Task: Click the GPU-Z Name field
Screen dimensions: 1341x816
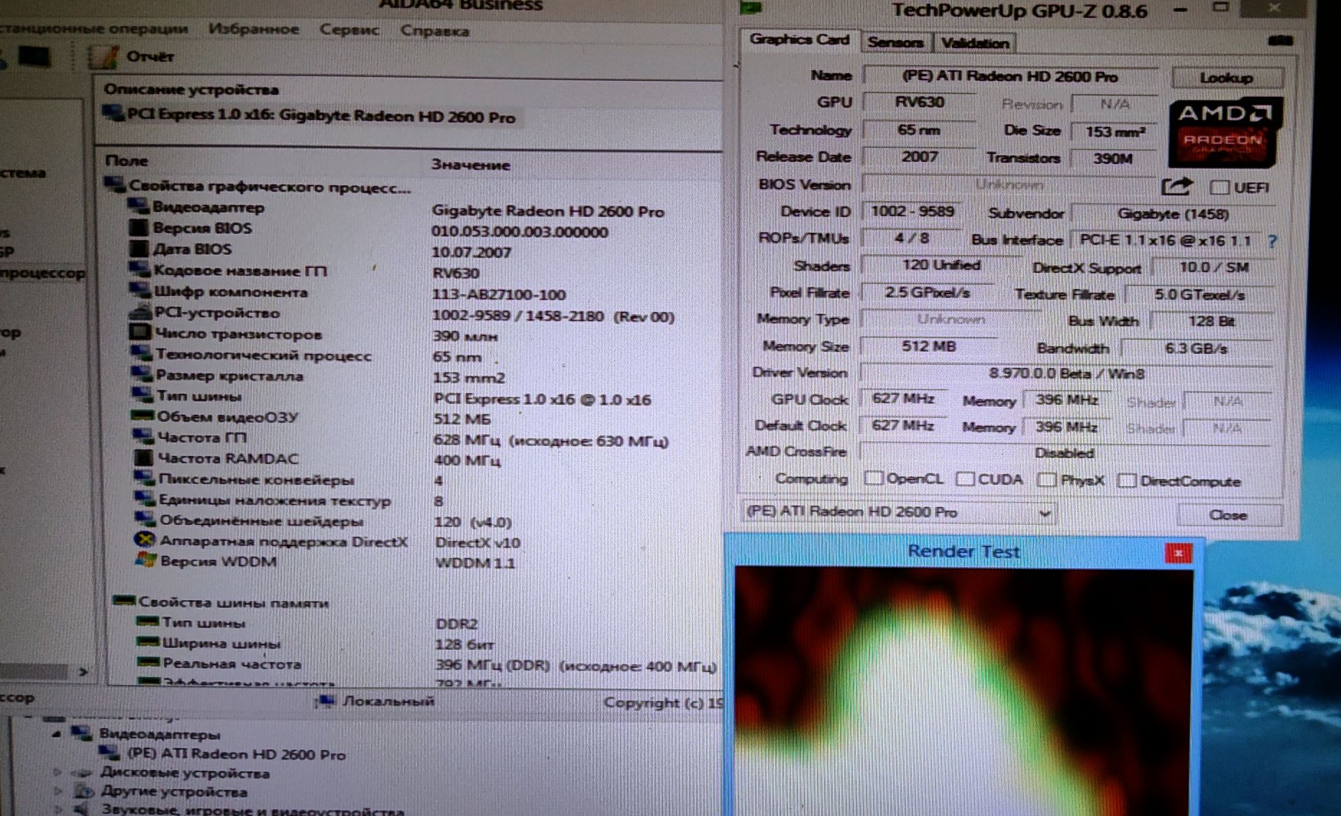Action: tap(1010, 77)
